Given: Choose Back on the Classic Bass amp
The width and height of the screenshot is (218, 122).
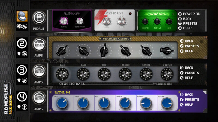Looking at the screenshot, I should tap(189, 68).
